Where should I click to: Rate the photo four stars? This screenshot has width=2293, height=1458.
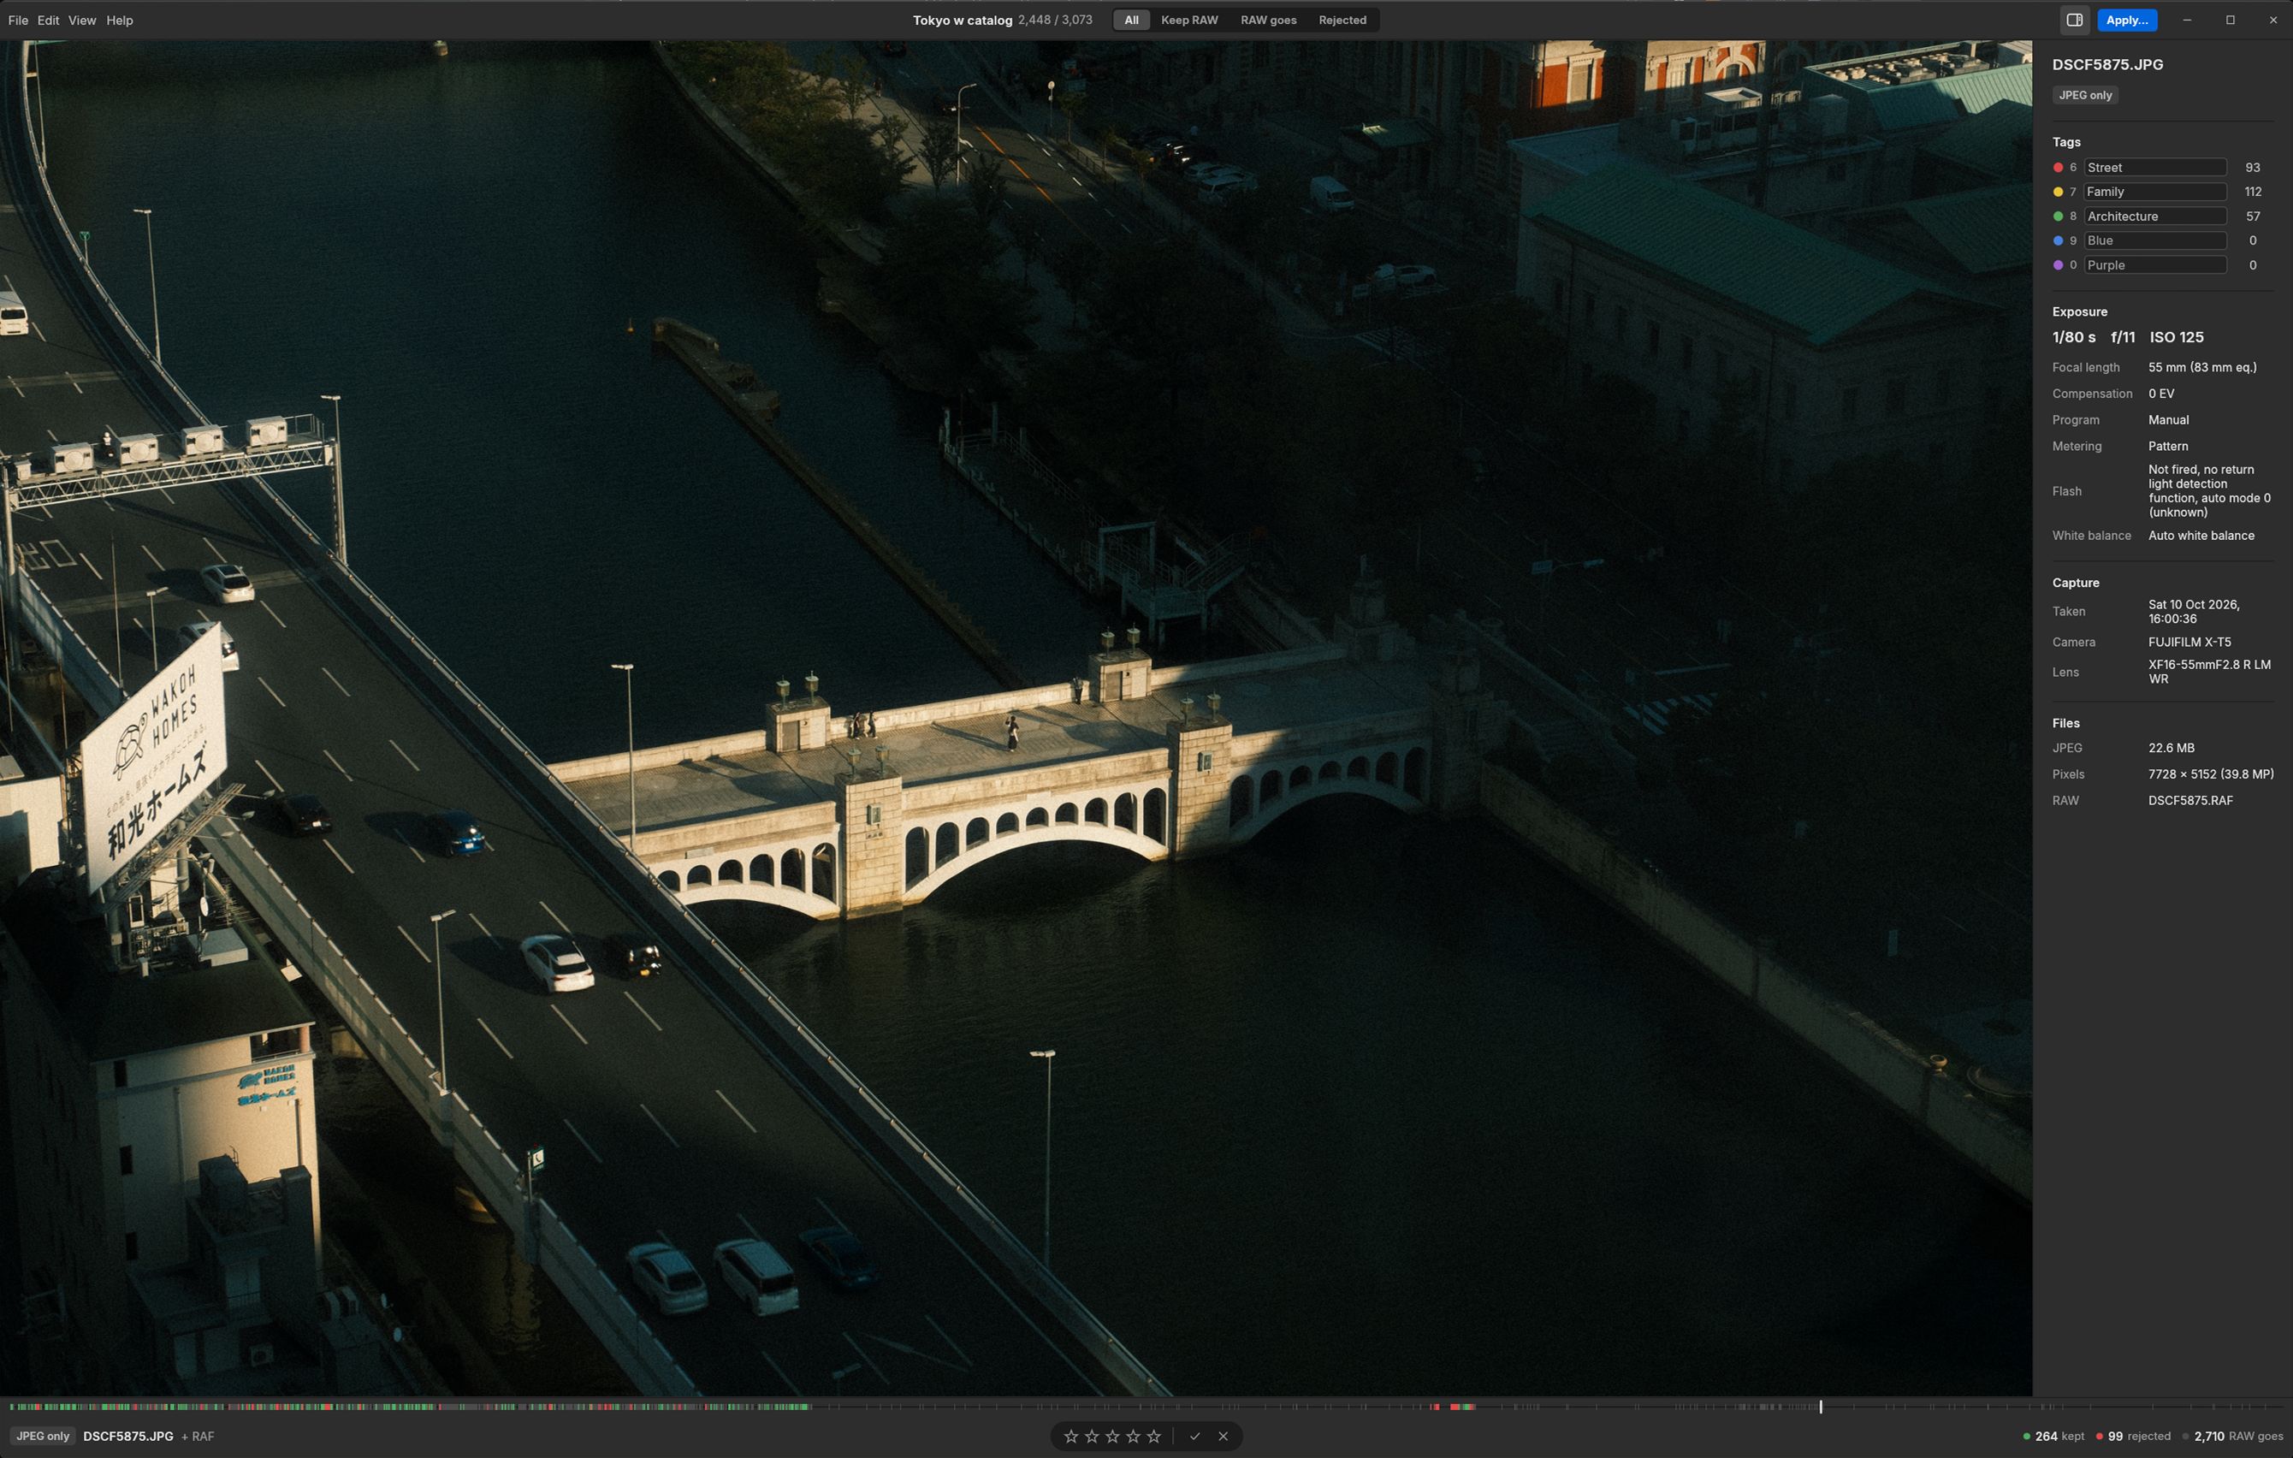[1133, 1436]
